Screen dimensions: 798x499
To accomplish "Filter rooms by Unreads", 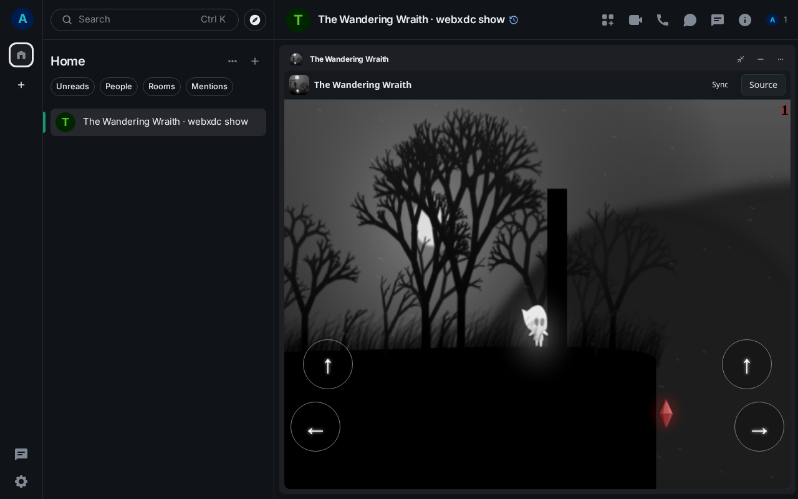I will coord(72,87).
